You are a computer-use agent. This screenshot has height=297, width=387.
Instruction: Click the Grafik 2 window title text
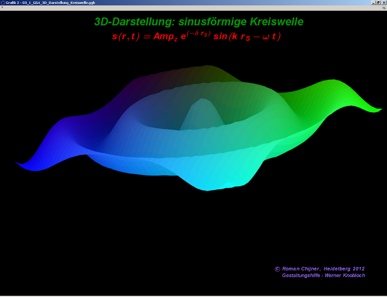click(50, 2)
